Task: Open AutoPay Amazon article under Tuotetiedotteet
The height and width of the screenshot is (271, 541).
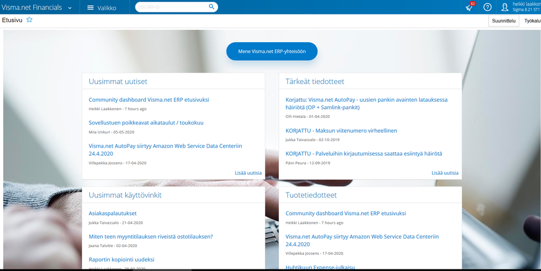Action: 362,240
